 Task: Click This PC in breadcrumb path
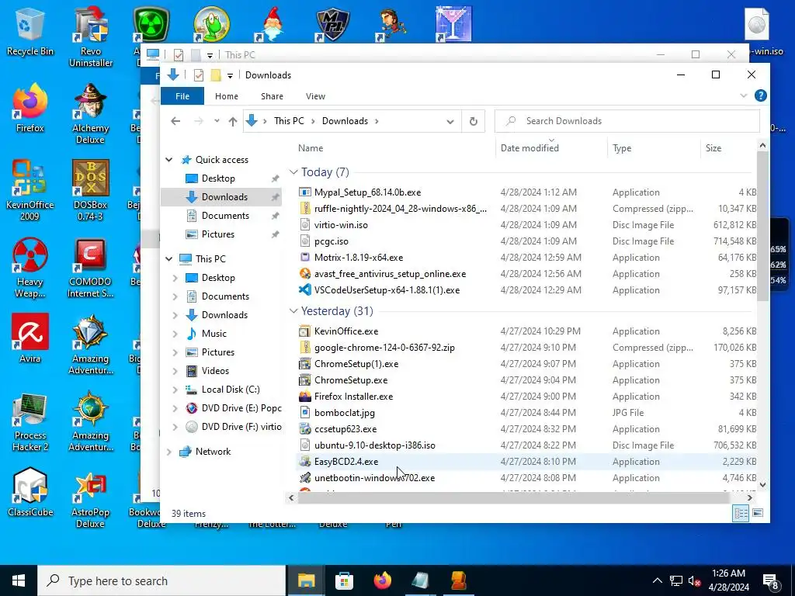289,121
